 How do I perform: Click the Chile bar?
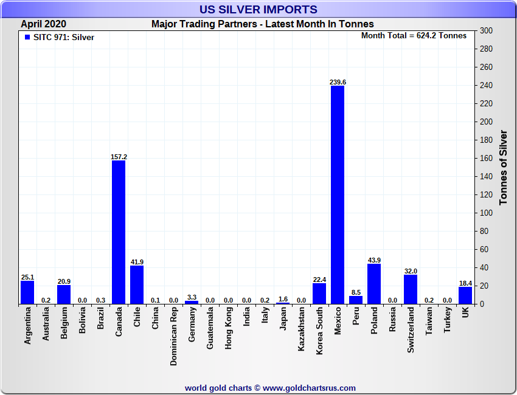point(137,285)
